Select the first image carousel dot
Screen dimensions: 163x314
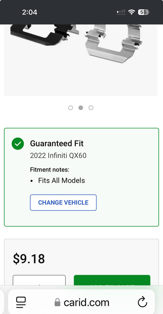pos(70,108)
